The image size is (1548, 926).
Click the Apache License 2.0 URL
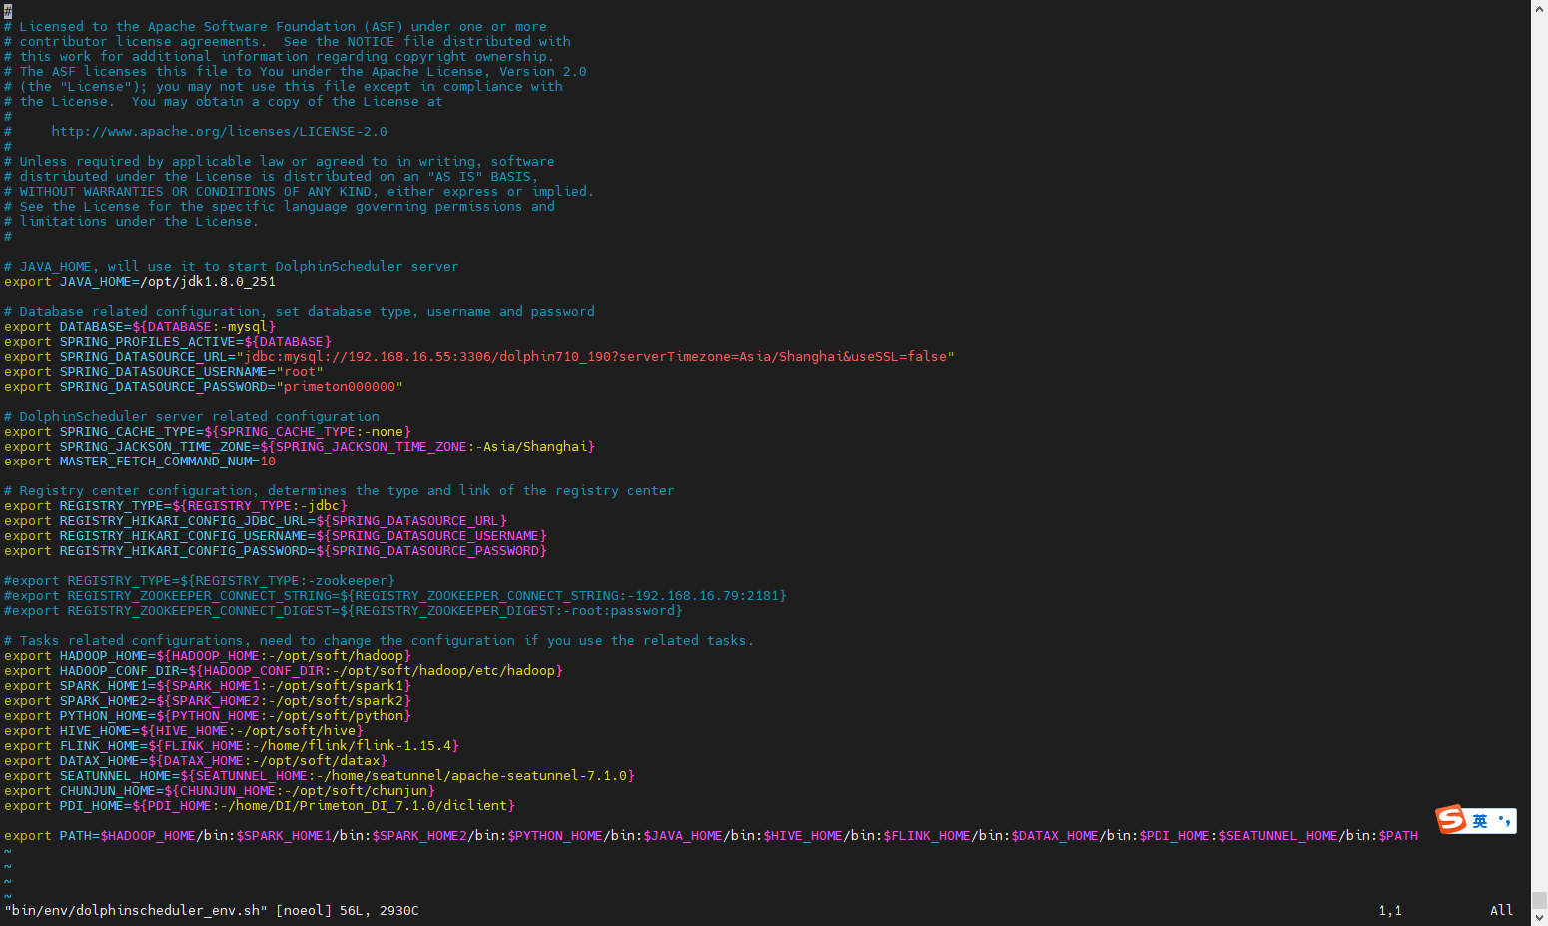[x=219, y=131]
